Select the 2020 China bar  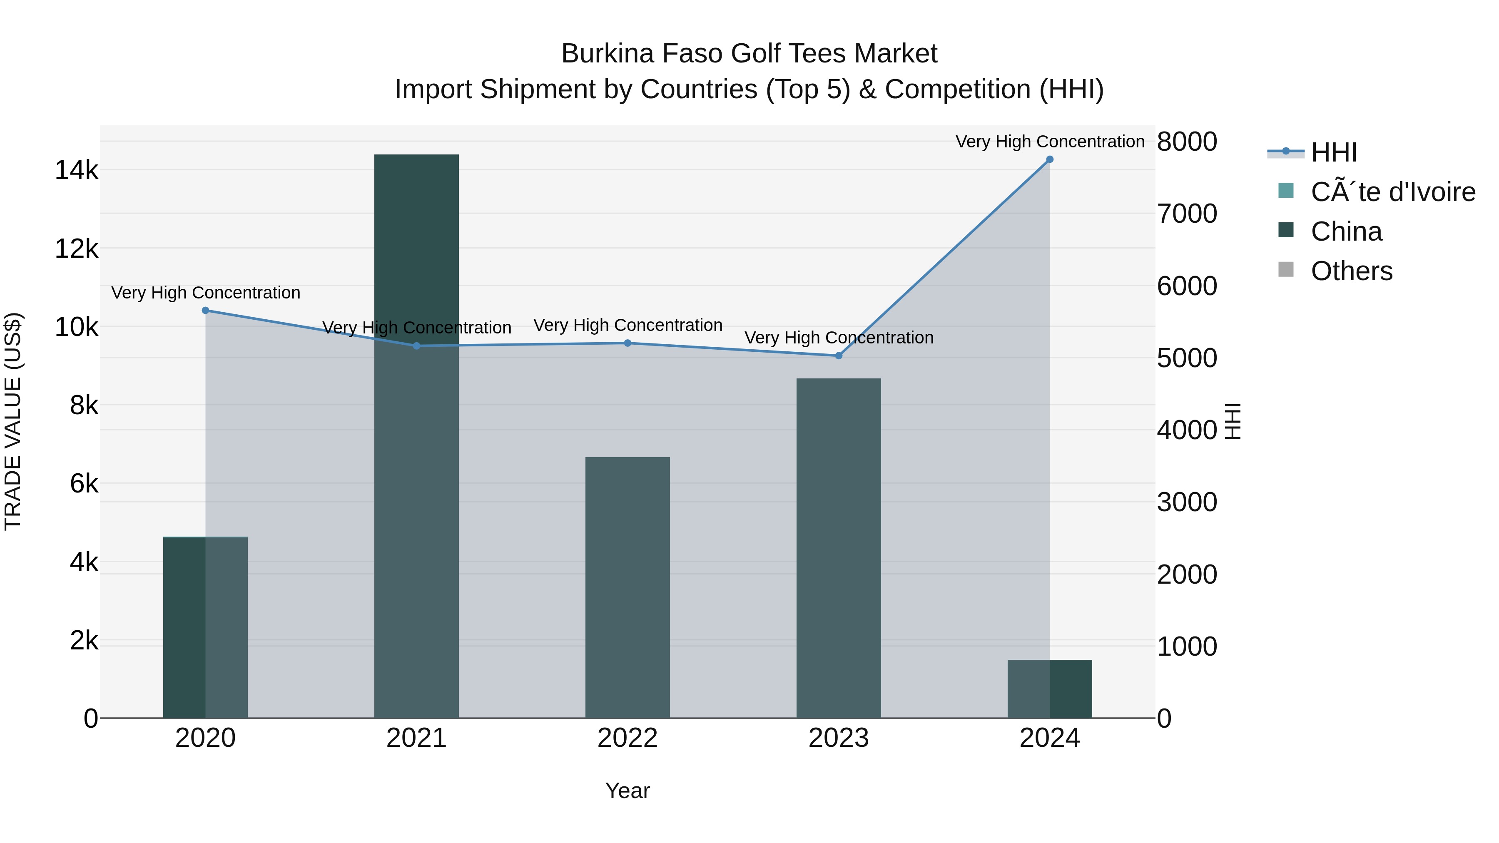[x=205, y=627]
